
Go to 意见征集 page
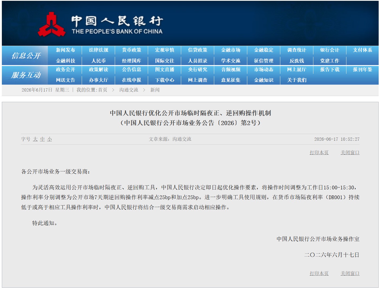point(231,80)
